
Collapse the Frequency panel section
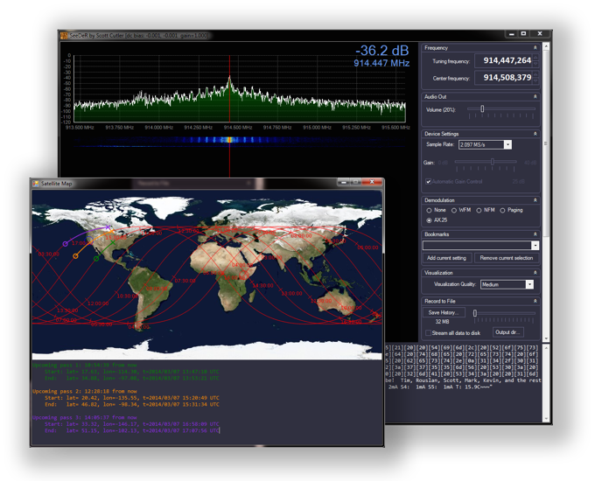click(535, 48)
